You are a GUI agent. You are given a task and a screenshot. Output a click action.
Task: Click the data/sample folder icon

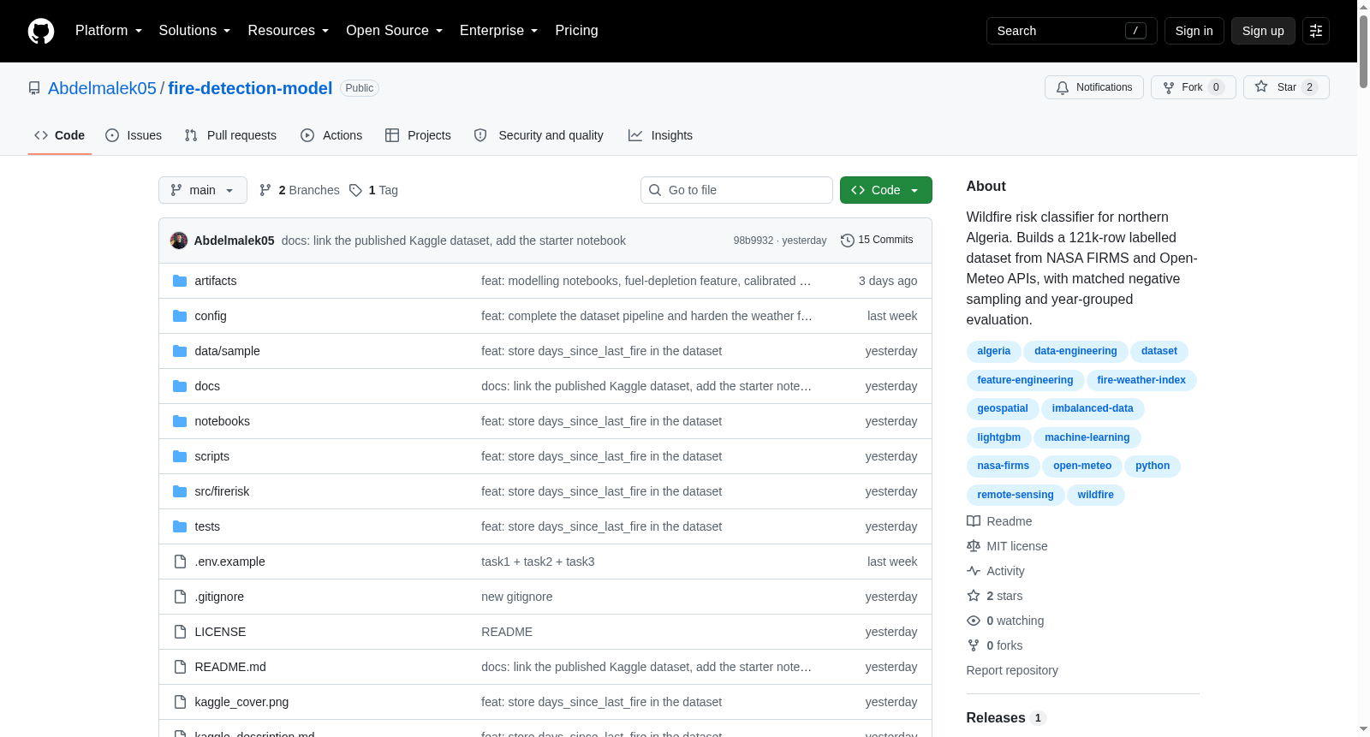tap(180, 351)
